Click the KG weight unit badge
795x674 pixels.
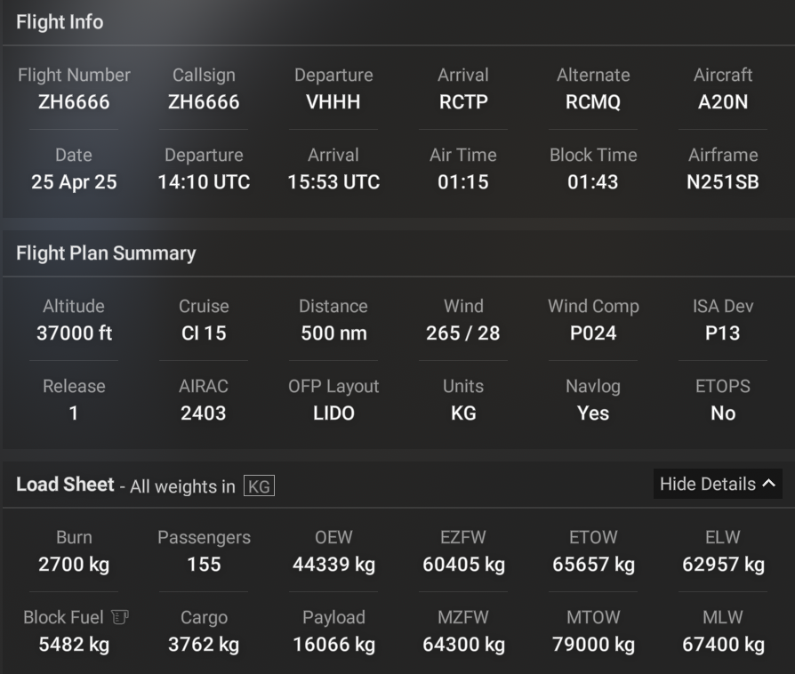pos(260,486)
